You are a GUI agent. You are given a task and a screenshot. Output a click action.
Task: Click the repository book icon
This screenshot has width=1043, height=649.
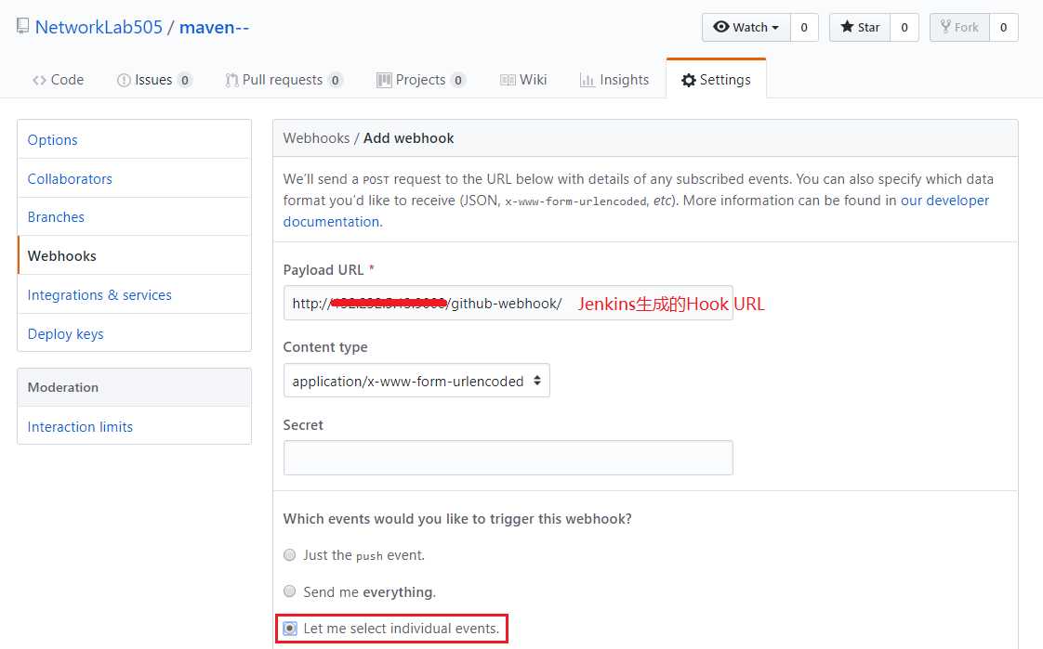coord(22,27)
